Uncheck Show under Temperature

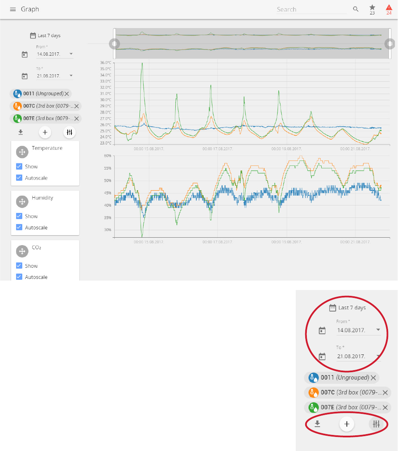coord(19,166)
